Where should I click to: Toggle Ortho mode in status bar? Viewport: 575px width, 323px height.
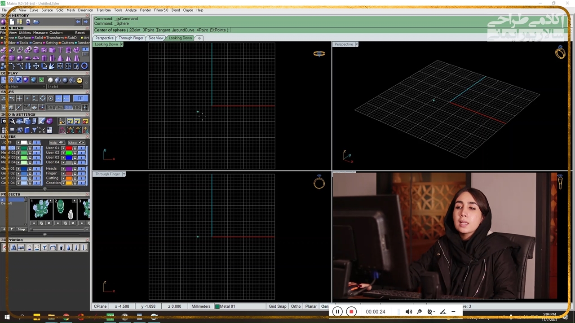(296, 306)
